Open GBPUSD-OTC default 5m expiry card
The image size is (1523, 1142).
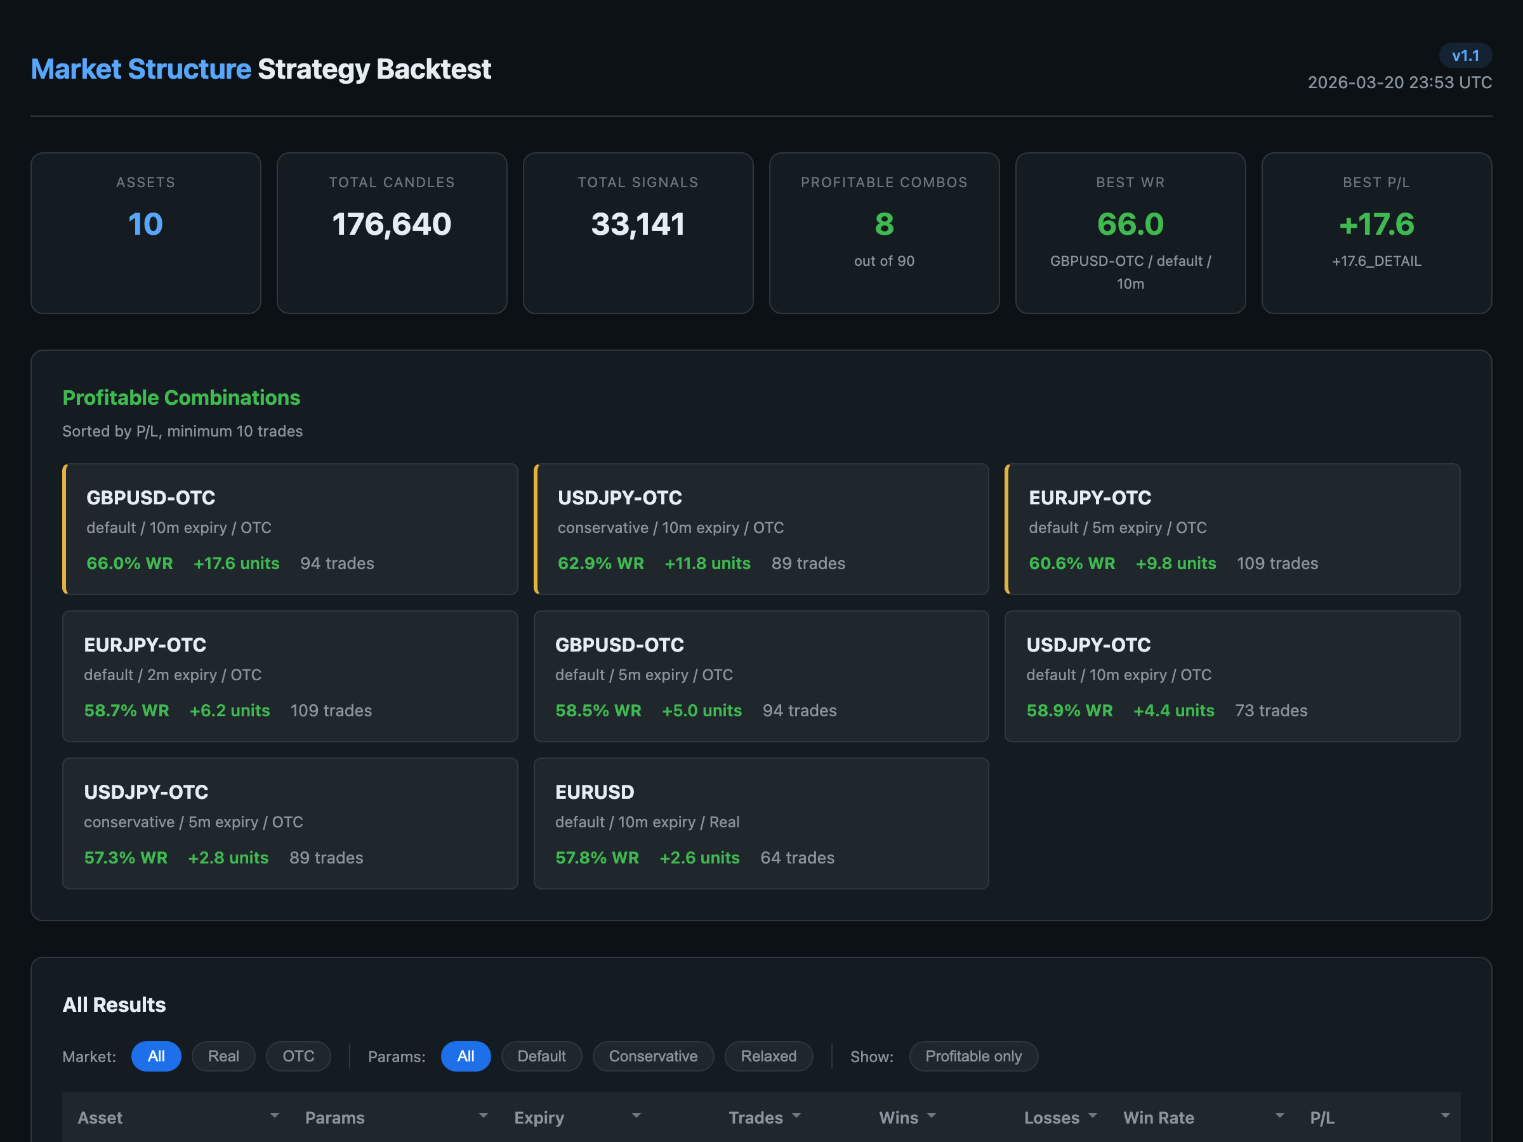point(761,676)
